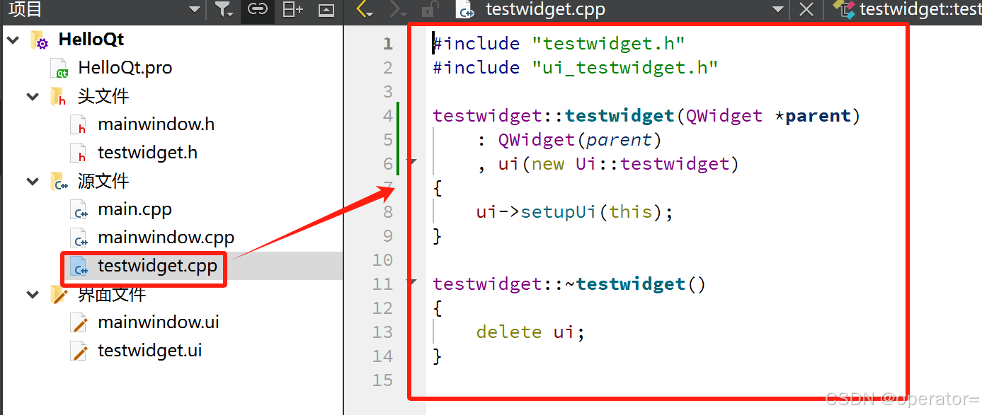
Task: Open the testwidget::test symbol selector
Action: [908, 9]
